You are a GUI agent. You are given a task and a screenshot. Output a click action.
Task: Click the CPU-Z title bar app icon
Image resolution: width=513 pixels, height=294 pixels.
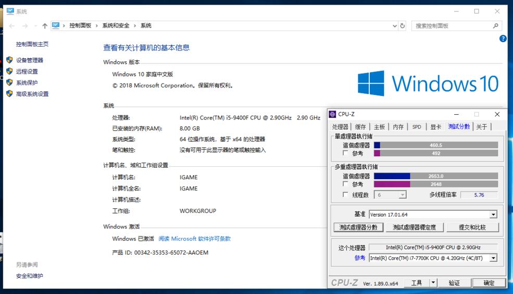click(332, 114)
